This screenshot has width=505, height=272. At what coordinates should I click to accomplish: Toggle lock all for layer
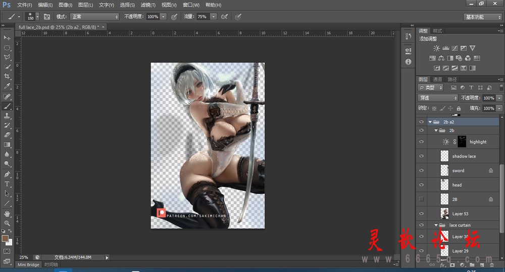[459, 108]
